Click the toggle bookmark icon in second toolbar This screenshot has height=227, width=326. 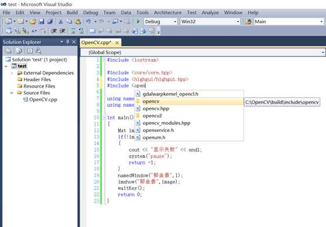tap(92, 31)
